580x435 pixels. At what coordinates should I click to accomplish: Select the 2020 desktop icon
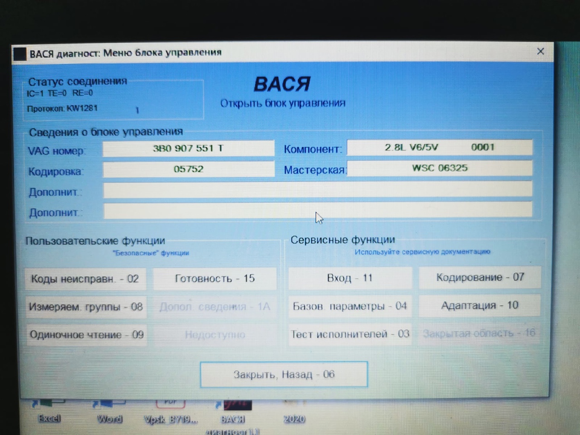(x=294, y=411)
